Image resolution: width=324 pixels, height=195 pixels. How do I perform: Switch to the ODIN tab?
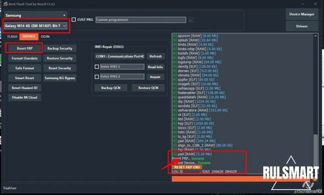[45, 36]
